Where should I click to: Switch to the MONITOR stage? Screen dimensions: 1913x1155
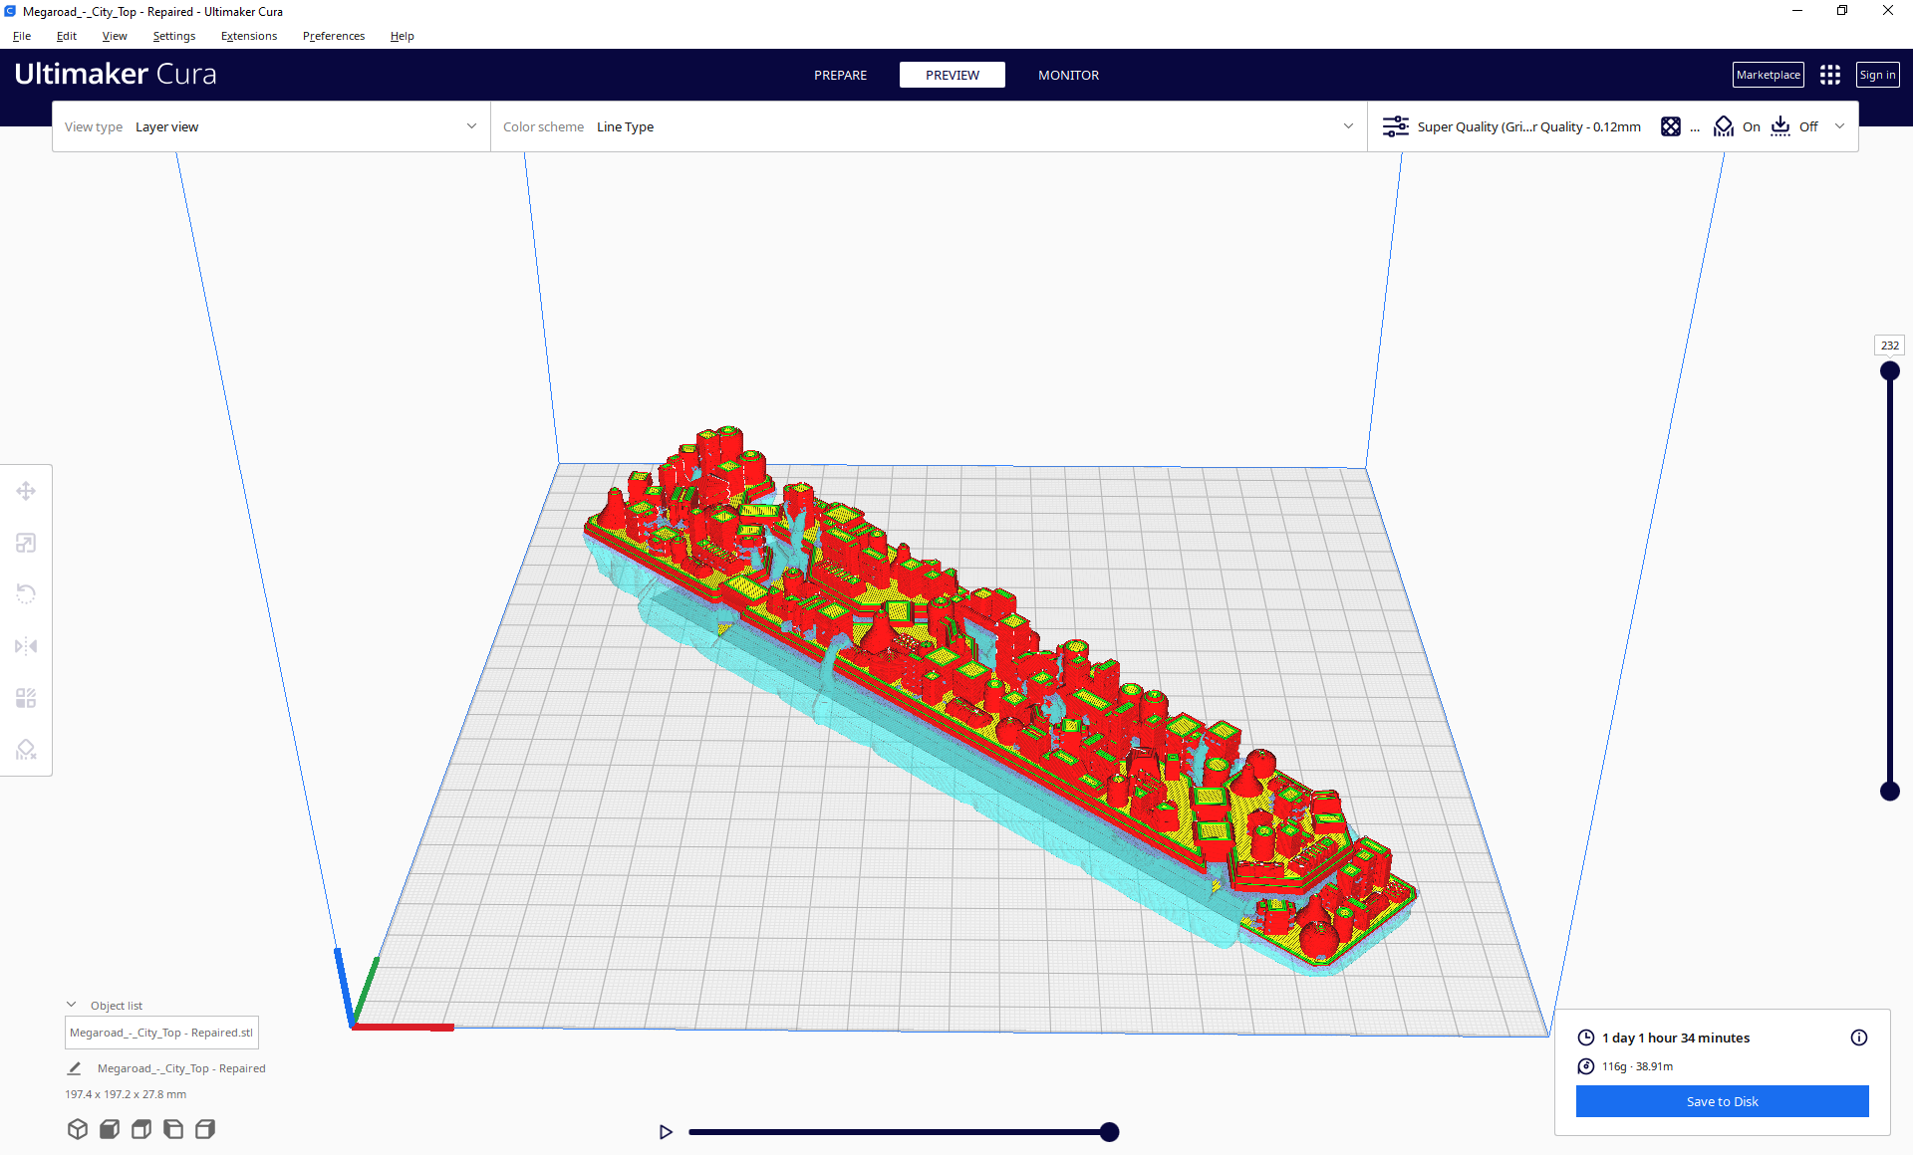(x=1068, y=75)
